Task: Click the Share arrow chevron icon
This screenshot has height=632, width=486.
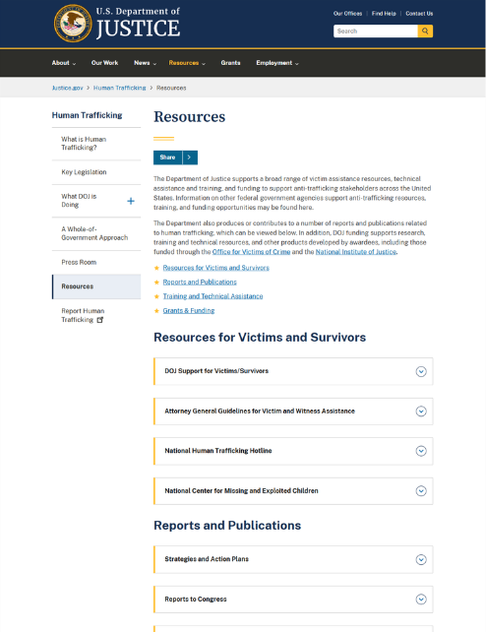Action: pyautogui.click(x=190, y=158)
